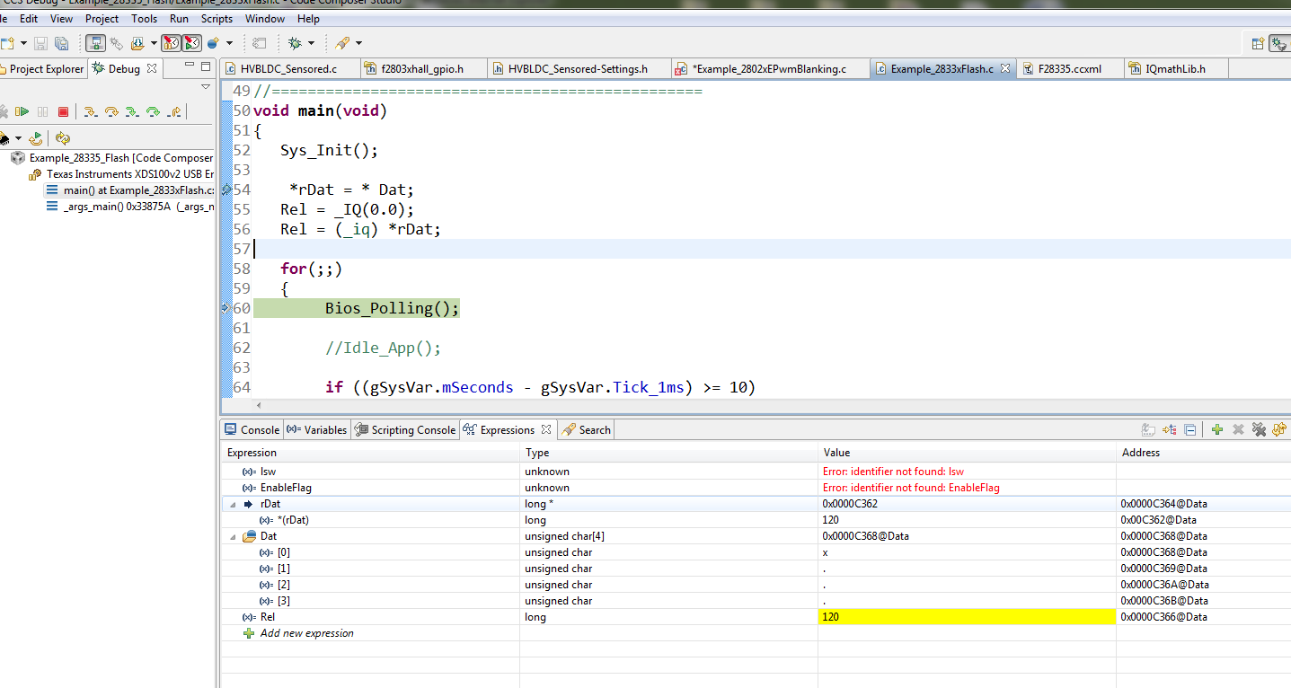Click the Step Over icon
This screenshot has height=688, width=1291.
(111, 111)
